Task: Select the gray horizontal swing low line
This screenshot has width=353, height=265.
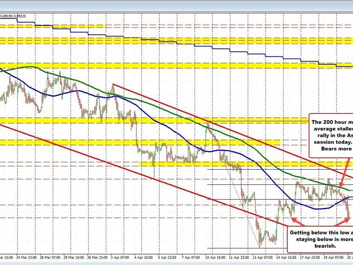Action: tap(235, 248)
